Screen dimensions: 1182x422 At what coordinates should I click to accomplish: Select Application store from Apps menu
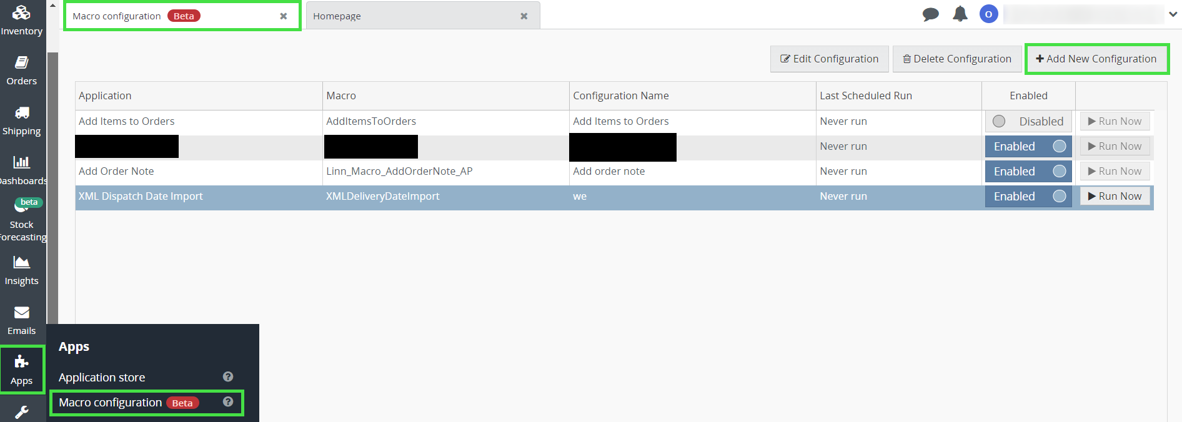pyautogui.click(x=102, y=377)
